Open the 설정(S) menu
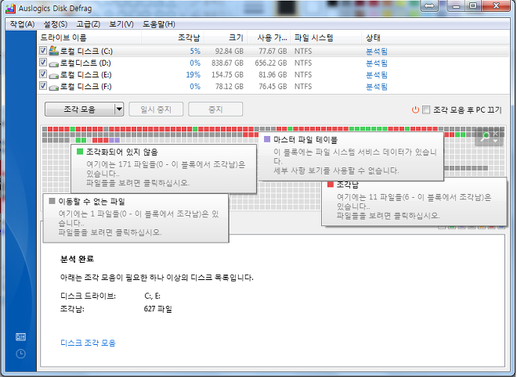 (x=56, y=24)
